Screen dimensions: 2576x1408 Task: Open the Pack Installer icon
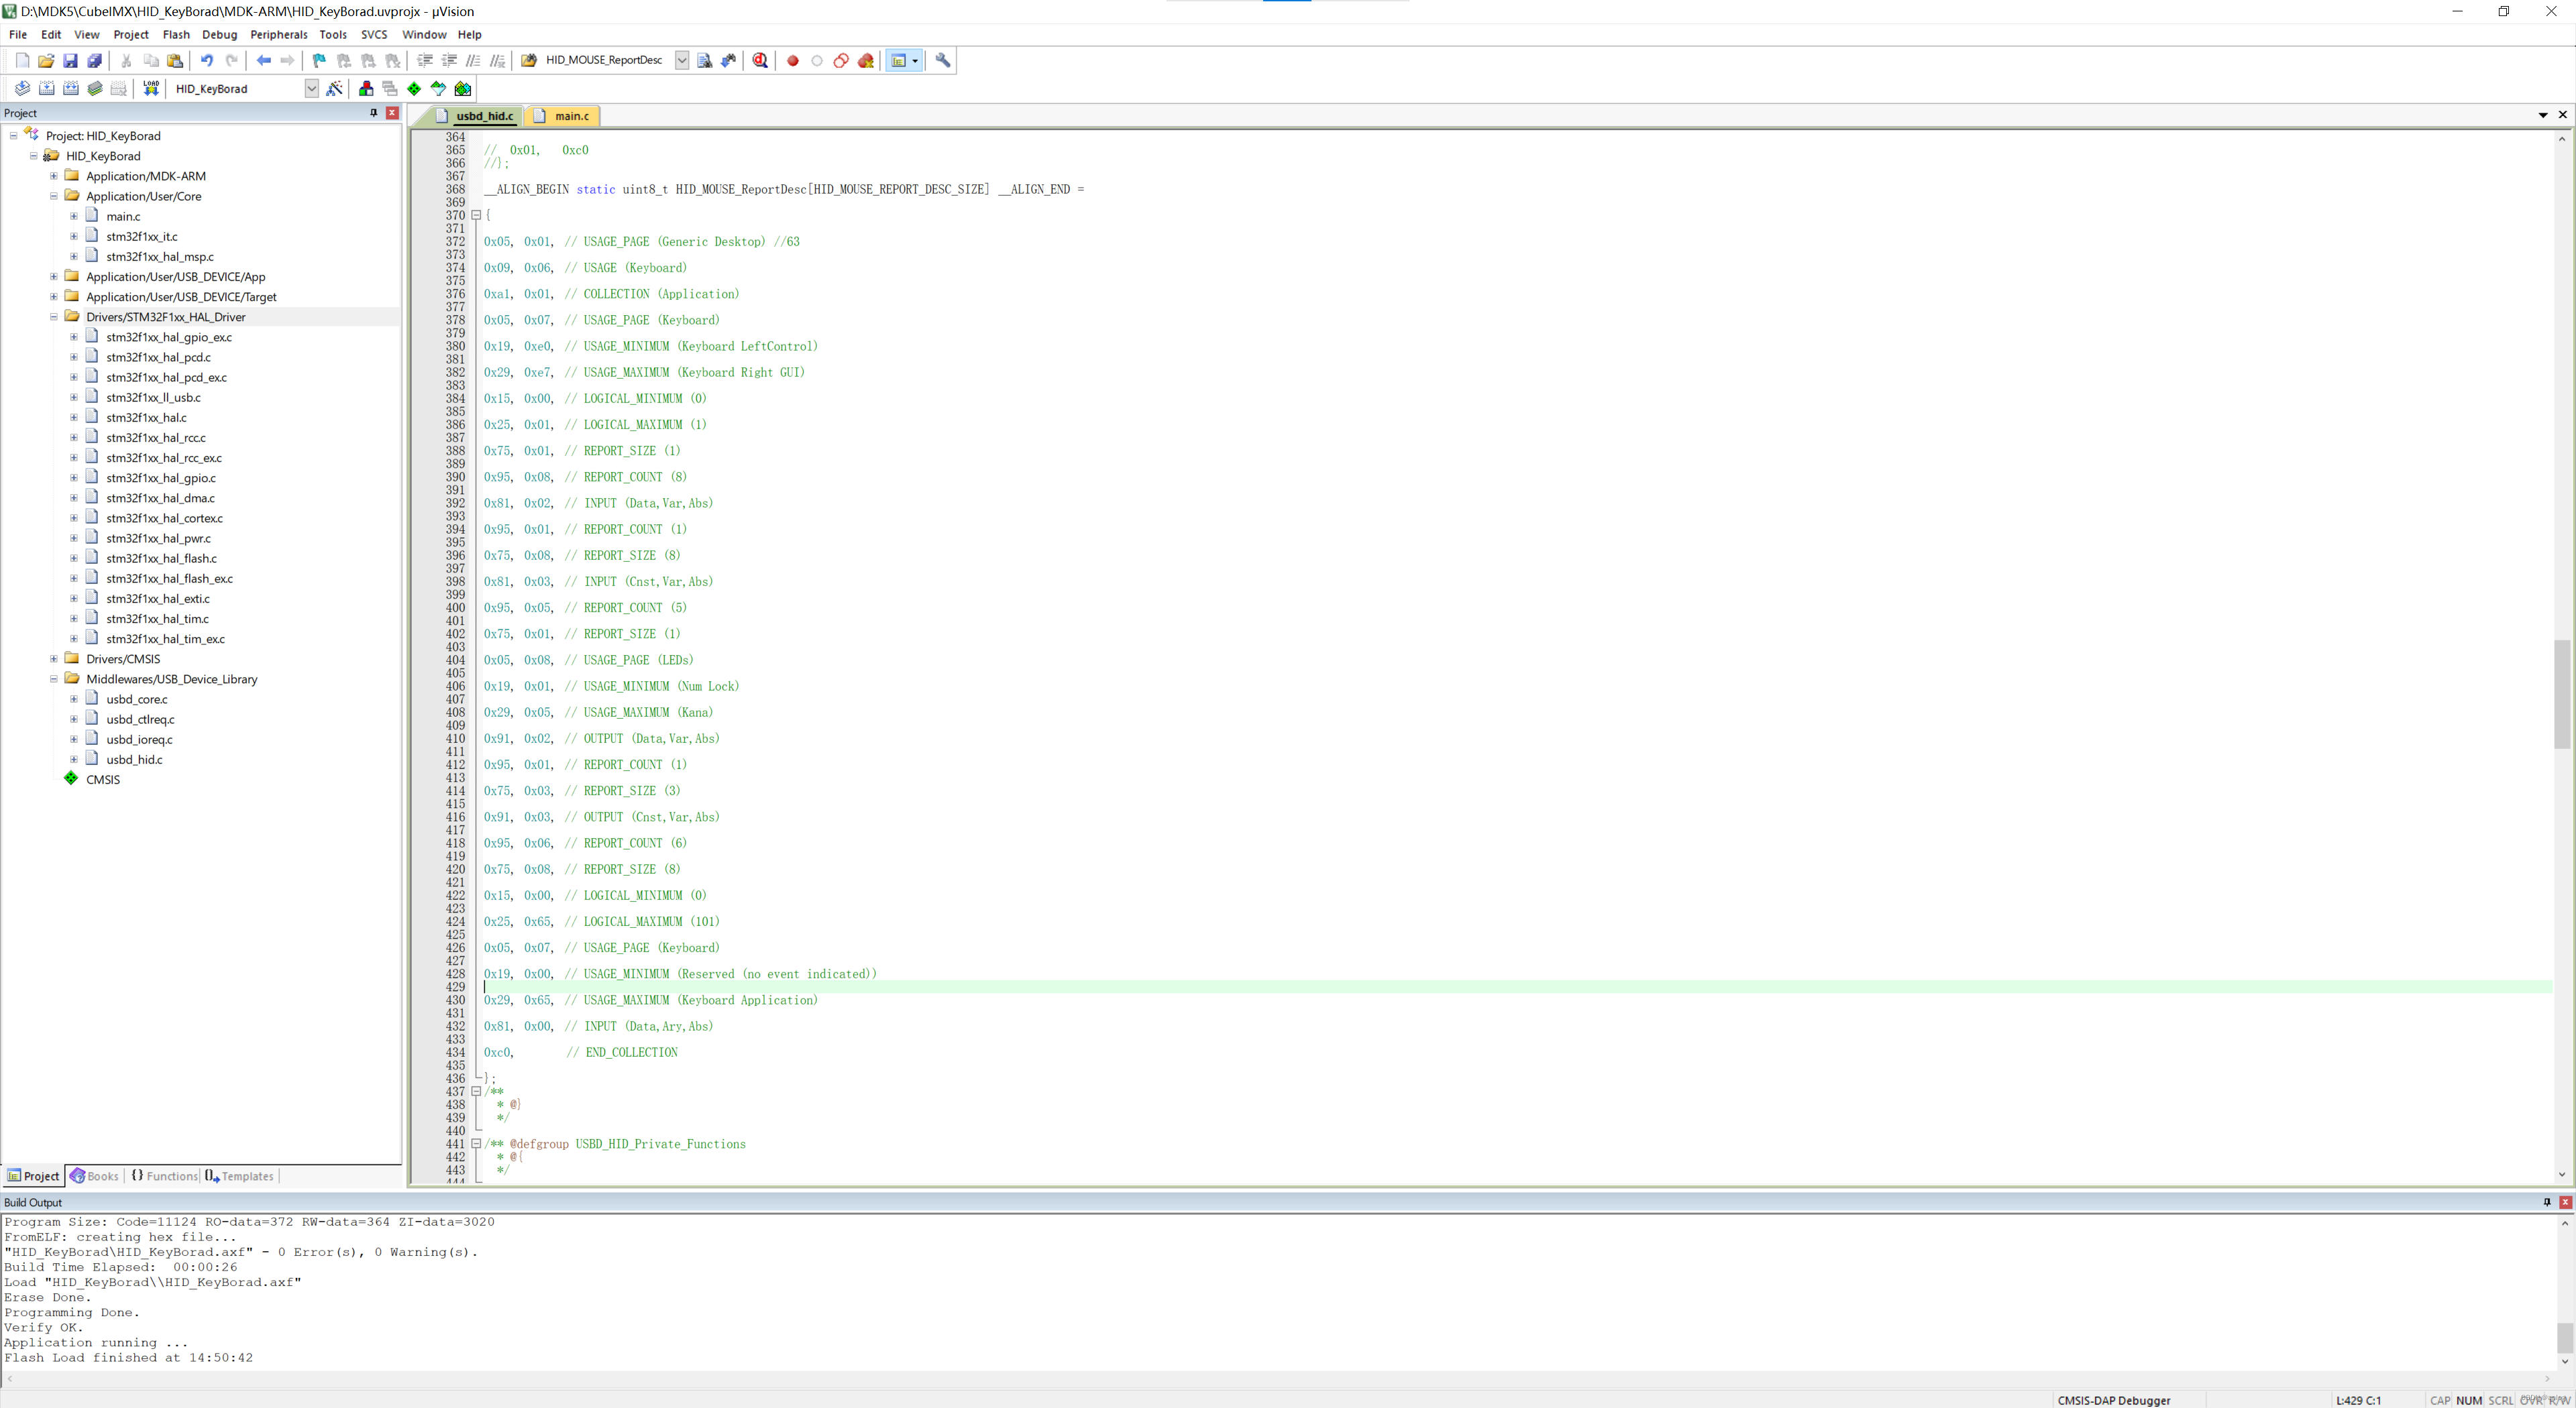(x=463, y=89)
